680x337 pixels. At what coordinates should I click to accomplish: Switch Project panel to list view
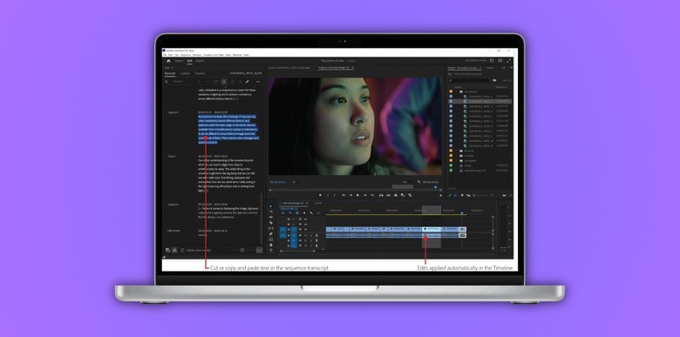456,195
